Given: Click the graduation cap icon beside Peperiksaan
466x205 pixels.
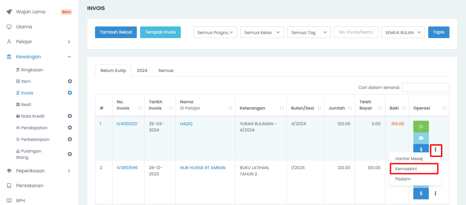Looking at the screenshot, I should pos(9,171).
